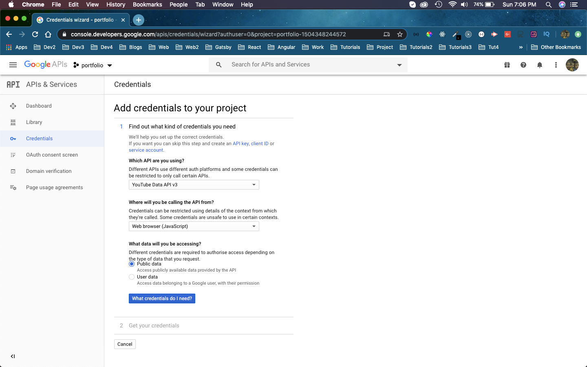Open the macOS Notification Center icon
The width and height of the screenshot is (587, 367).
[574, 4]
